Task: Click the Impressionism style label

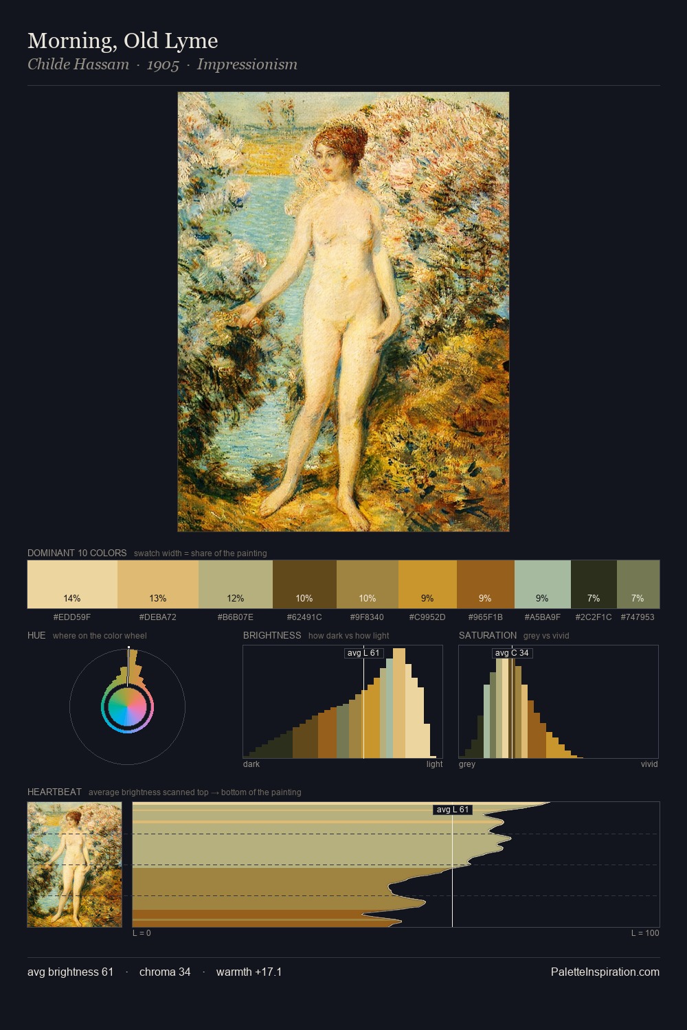Action: click(247, 65)
